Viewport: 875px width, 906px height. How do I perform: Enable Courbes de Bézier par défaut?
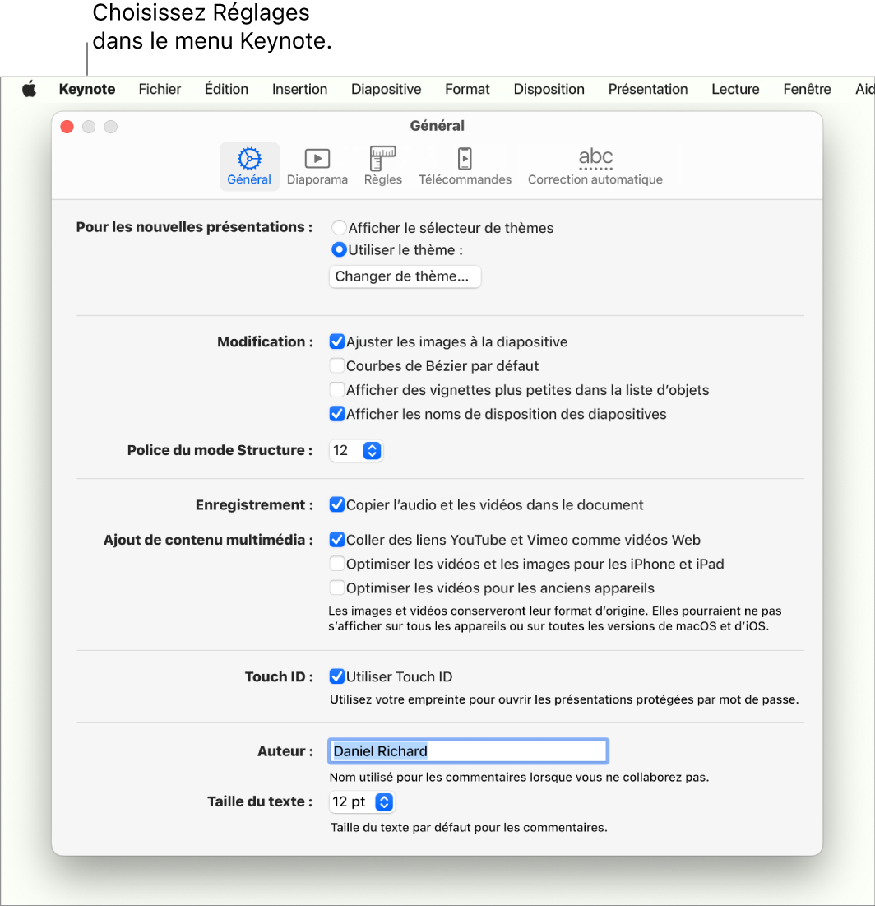click(336, 365)
